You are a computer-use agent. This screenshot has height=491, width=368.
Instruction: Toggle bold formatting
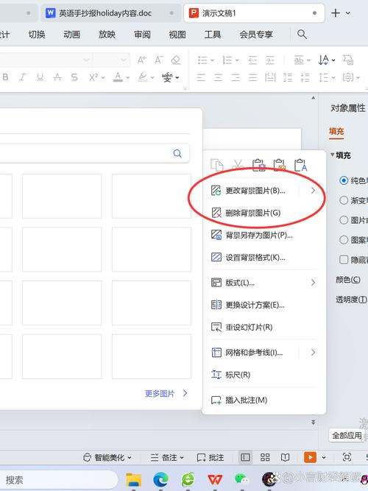point(5,77)
